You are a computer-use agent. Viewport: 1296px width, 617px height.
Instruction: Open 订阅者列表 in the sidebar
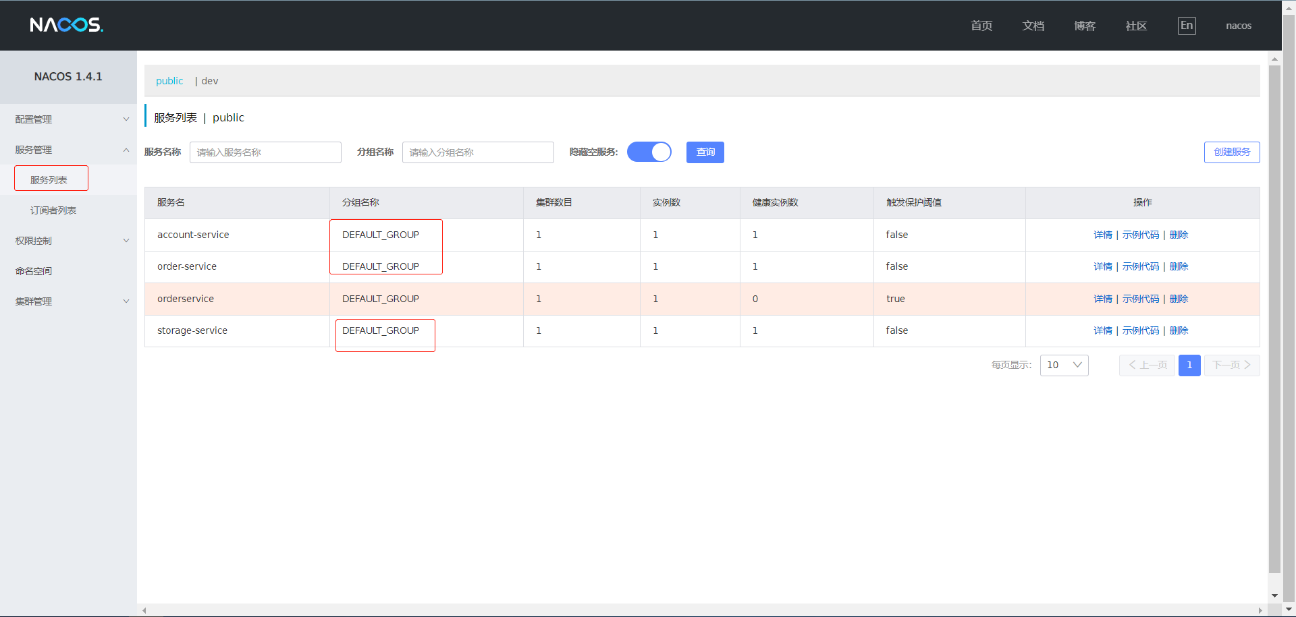53,210
